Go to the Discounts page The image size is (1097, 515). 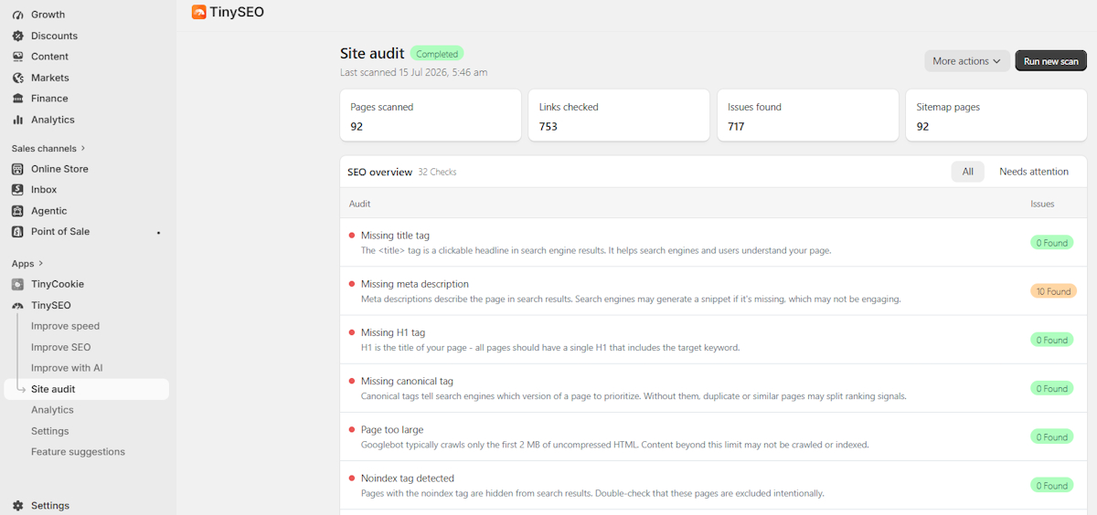(x=54, y=36)
